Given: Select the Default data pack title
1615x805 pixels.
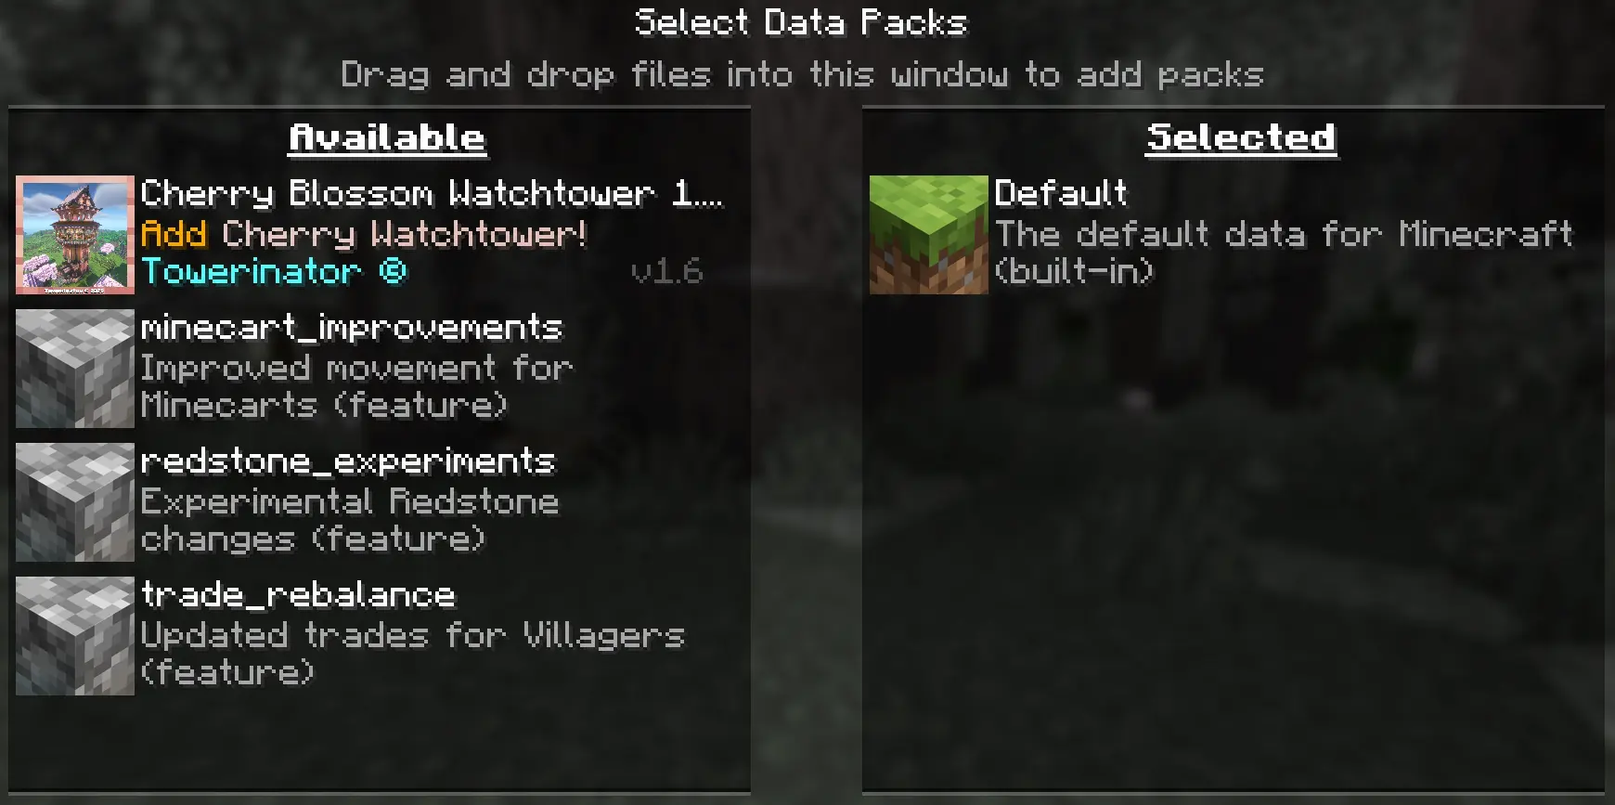Looking at the screenshot, I should click(x=1061, y=193).
